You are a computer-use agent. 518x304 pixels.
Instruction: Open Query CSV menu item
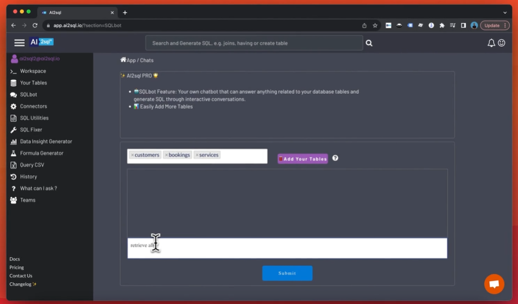32,165
